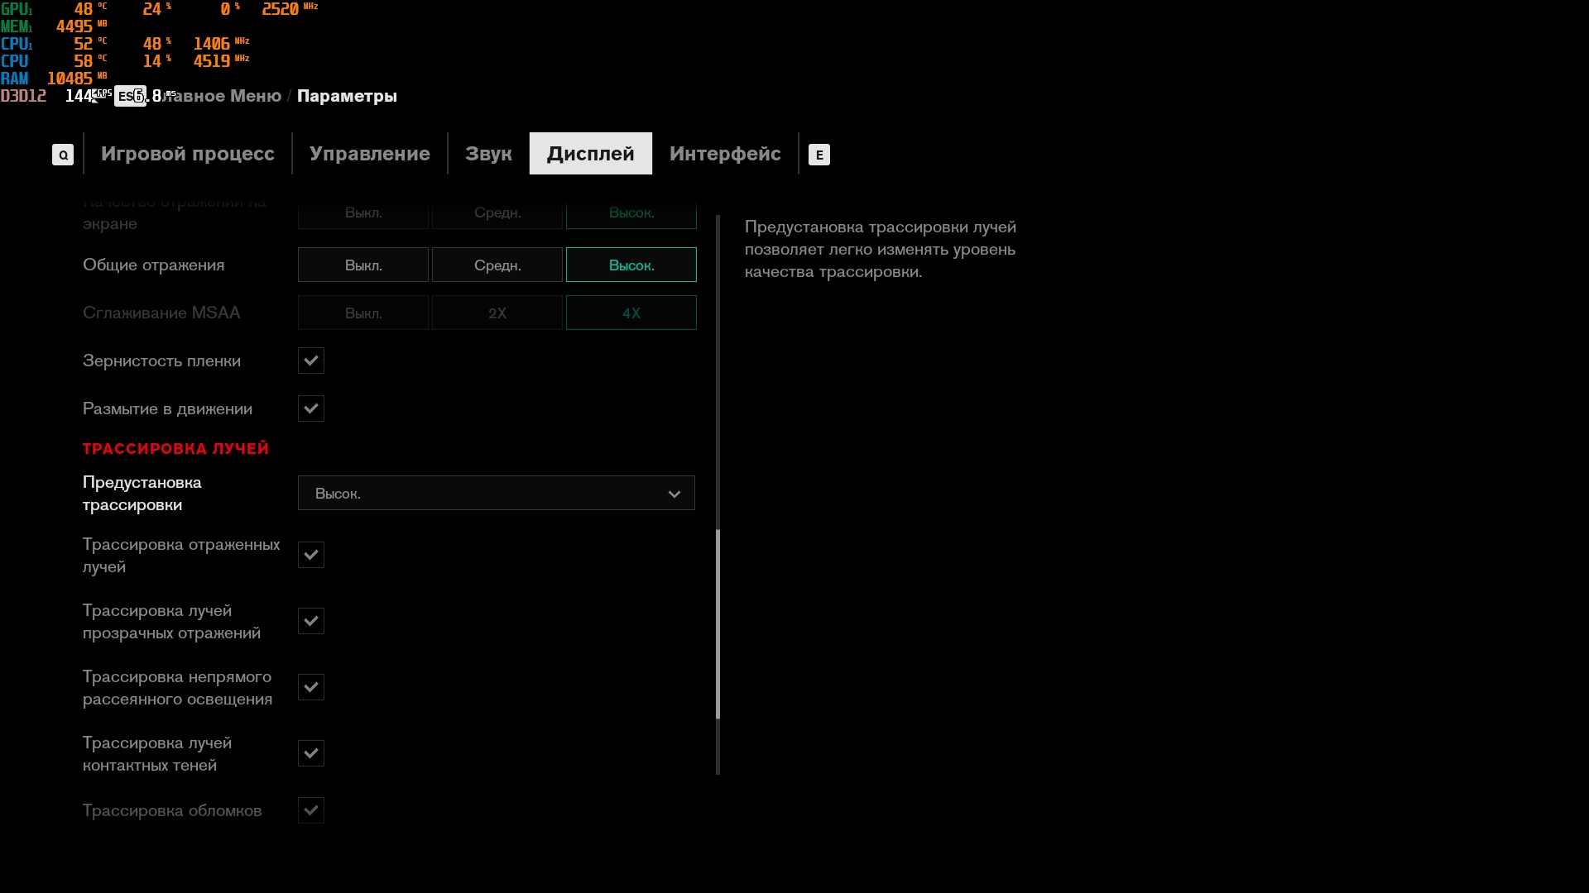Select 2X for Сглаживание MSAA

click(x=497, y=313)
